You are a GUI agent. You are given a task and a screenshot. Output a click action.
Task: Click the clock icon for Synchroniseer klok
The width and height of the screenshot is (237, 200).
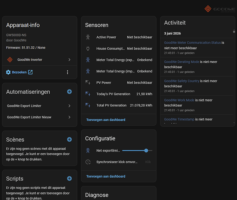coord(88,162)
